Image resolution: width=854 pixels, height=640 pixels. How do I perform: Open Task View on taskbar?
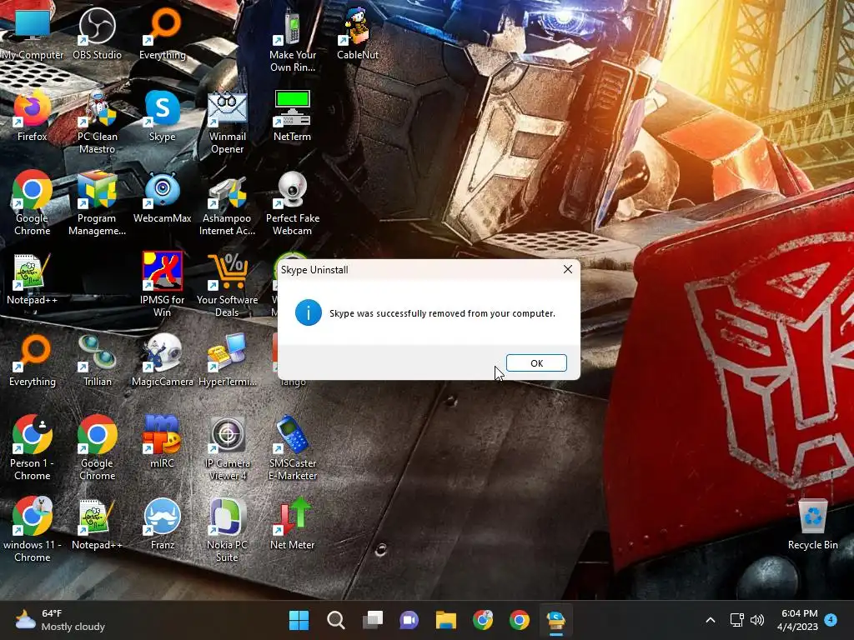373,620
